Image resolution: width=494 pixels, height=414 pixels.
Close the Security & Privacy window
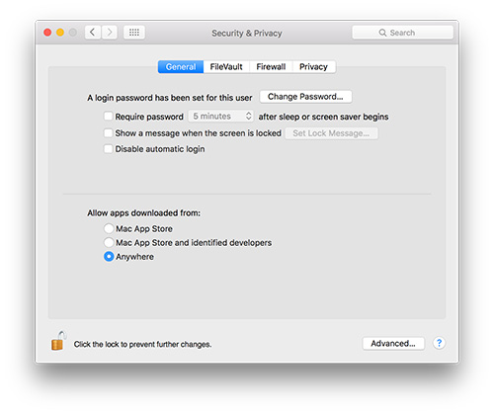pyautogui.click(x=47, y=33)
